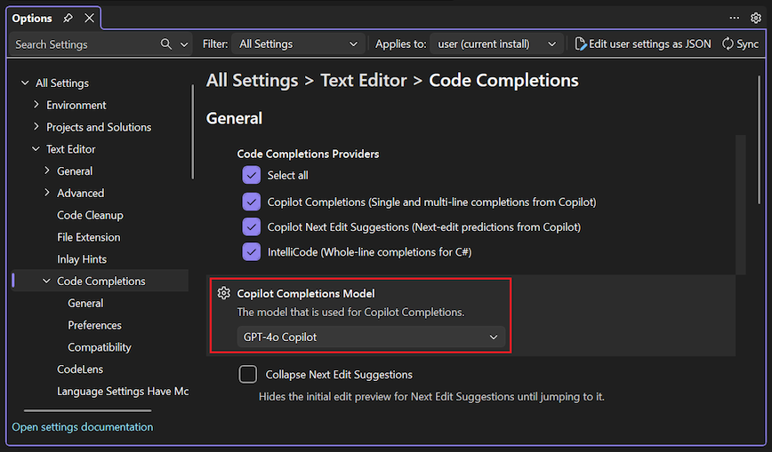Click the Sync settings icon
772x452 pixels.
pos(728,44)
